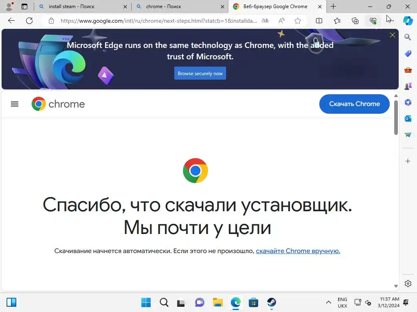
Task: Activate Read aloud icon
Action: coord(281,21)
